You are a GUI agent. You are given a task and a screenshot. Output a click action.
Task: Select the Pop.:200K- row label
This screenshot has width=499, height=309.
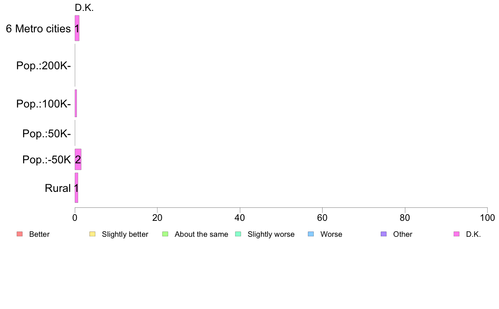click(44, 65)
